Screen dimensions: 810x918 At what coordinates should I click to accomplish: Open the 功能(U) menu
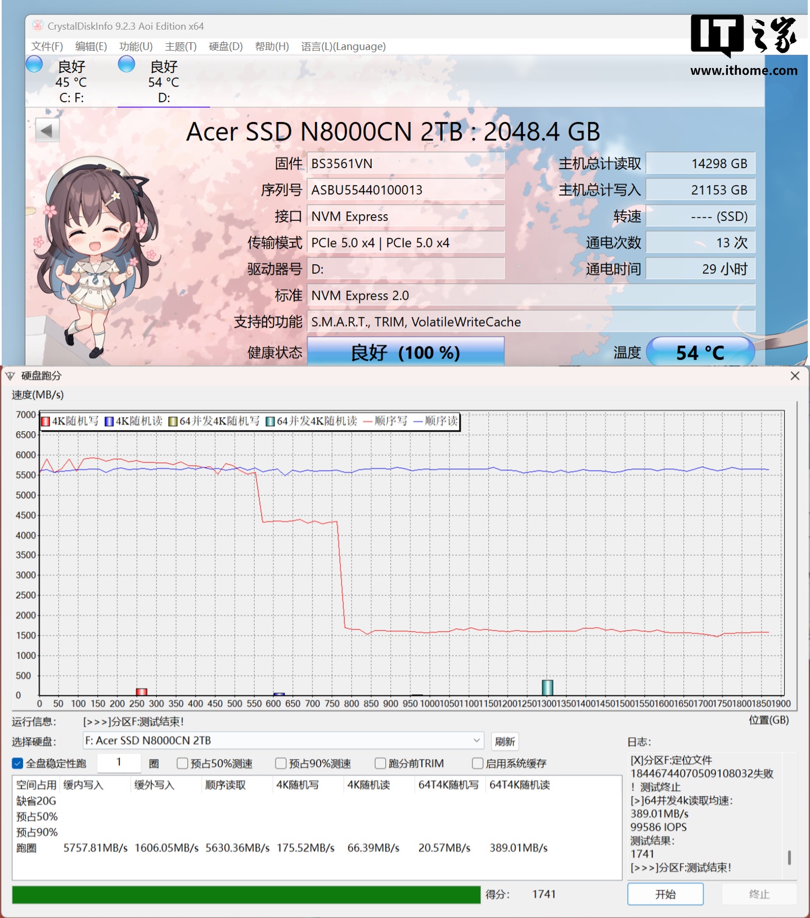136,46
